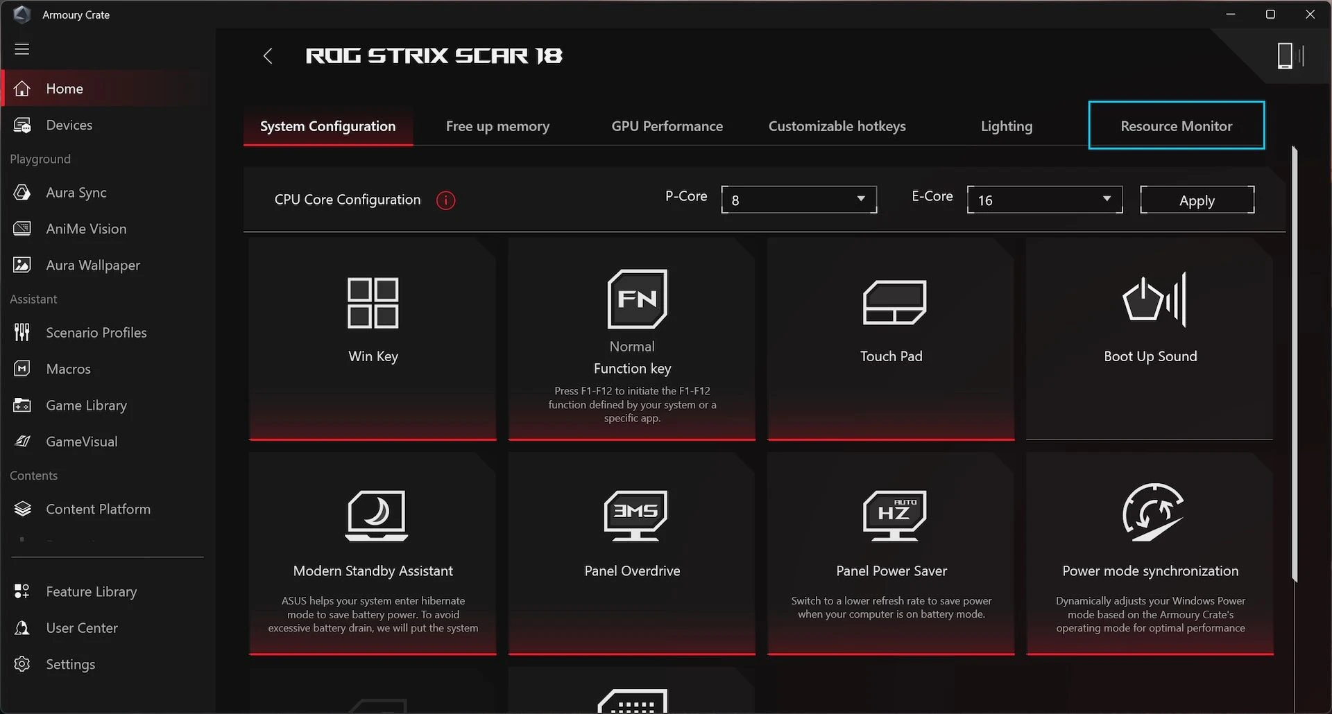Image resolution: width=1332 pixels, height=714 pixels.
Task: Click the GameVisual icon
Action: (22, 442)
